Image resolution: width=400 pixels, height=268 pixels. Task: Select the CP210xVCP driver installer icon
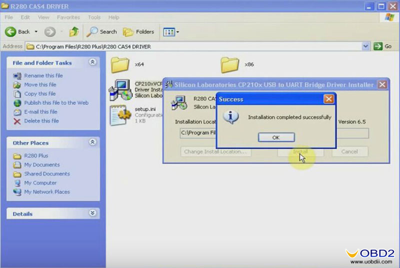[120, 90]
